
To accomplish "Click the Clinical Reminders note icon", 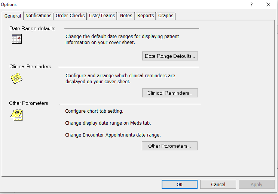I will (x=17, y=78).
